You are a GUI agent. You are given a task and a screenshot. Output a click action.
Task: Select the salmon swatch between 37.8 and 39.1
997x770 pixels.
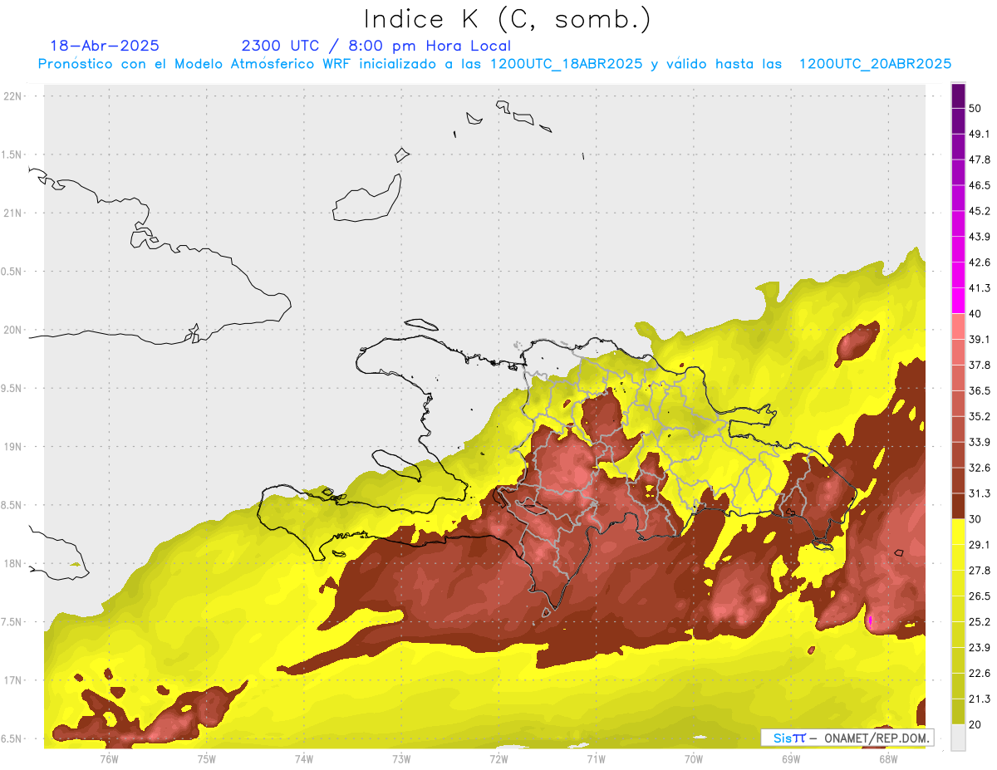pos(958,351)
